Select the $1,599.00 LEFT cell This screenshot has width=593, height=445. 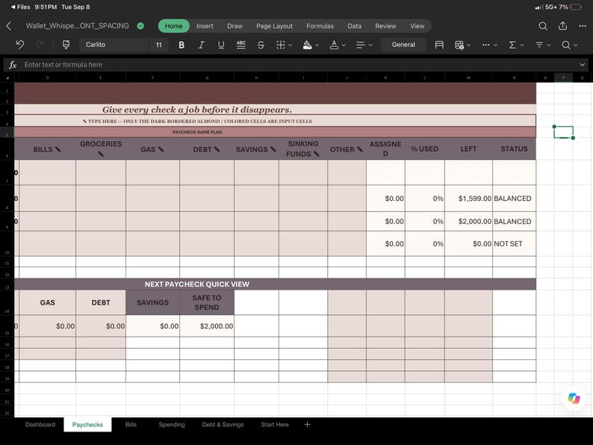468,198
